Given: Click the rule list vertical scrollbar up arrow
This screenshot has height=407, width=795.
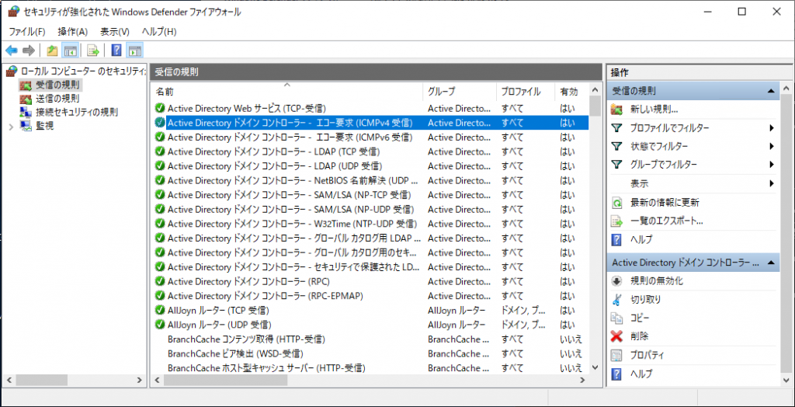Looking at the screenshot, I should [x=595, y=90].
